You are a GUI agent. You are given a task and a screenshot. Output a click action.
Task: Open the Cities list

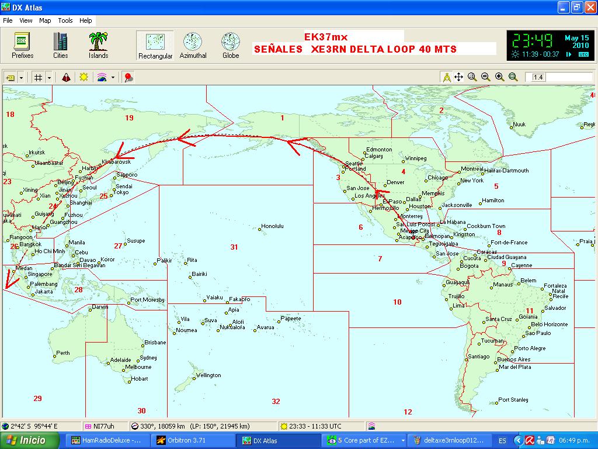(x=60, y=46)
